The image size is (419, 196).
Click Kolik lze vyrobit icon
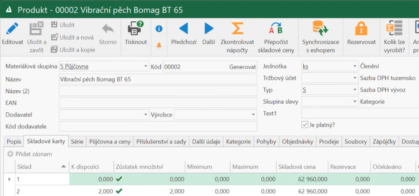tap(394, 28)
